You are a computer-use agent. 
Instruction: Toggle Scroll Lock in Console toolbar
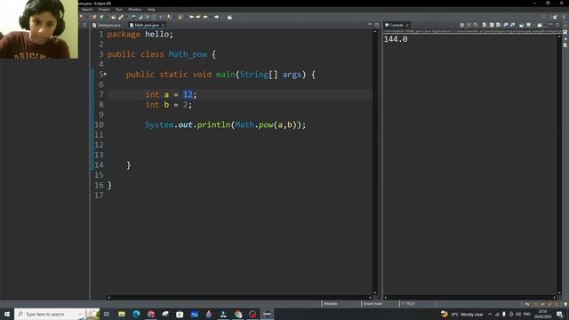[x=492, y=25]
